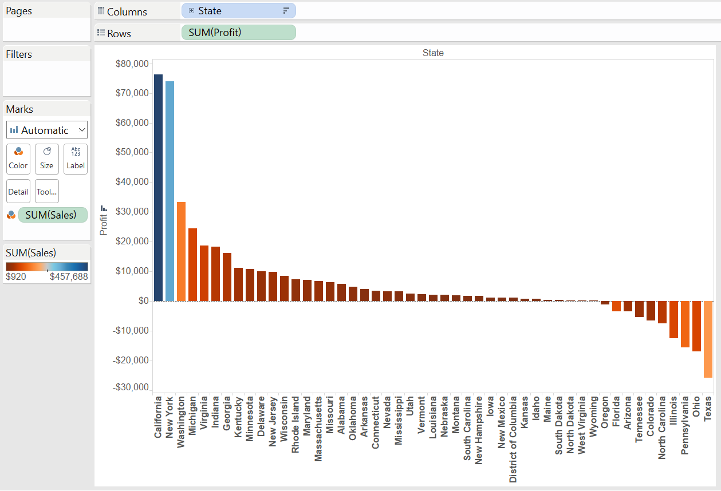Click the Detail marks button

pos(18,191)
